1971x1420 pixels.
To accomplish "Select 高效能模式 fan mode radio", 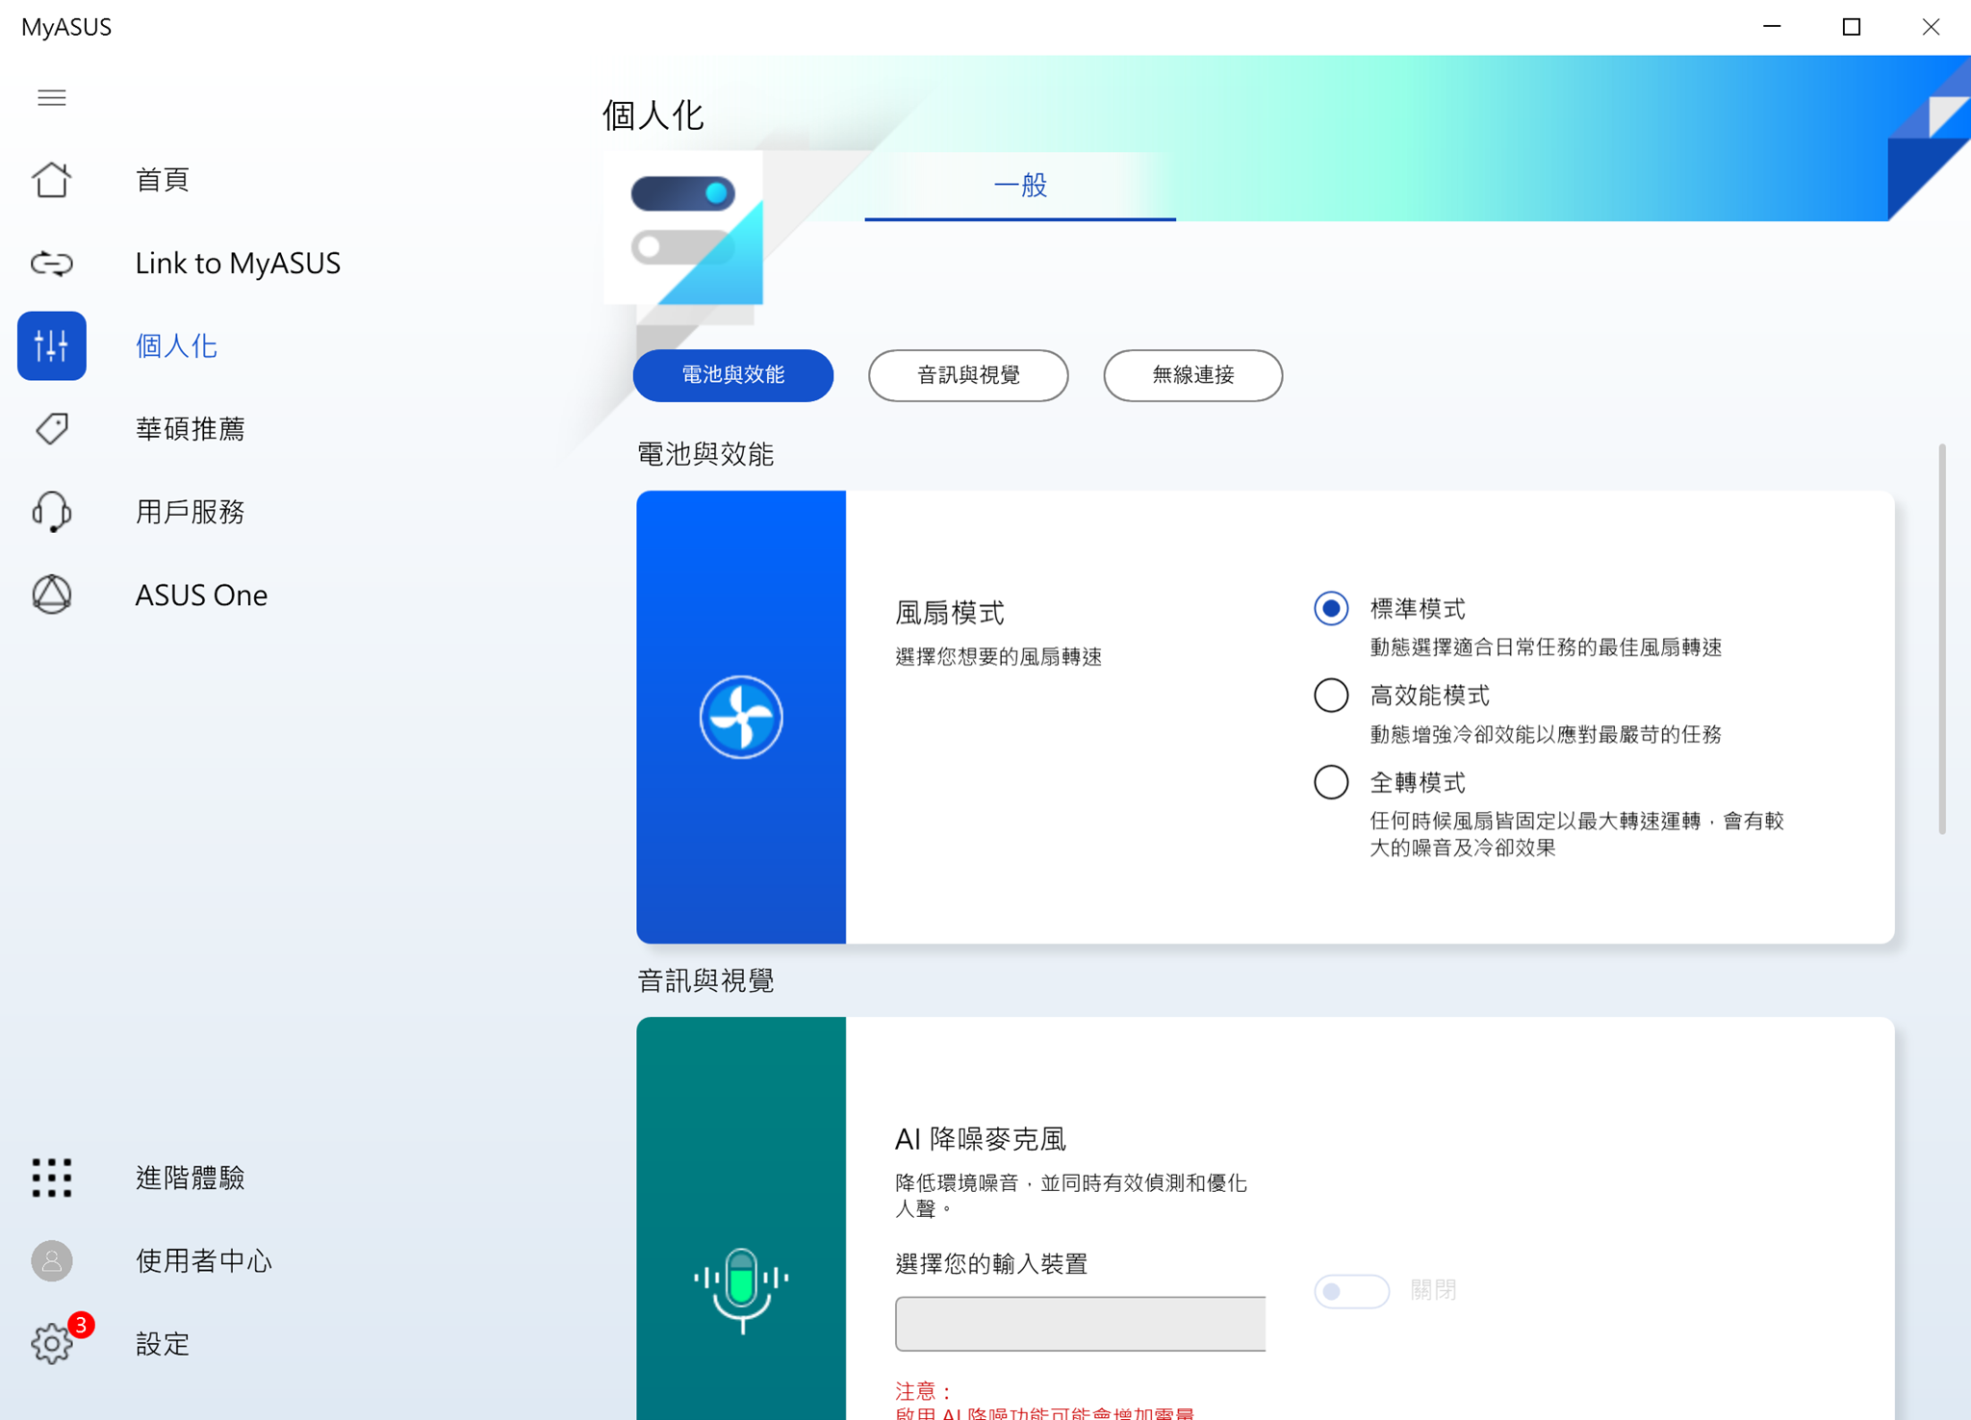I will coord(1331,696).
